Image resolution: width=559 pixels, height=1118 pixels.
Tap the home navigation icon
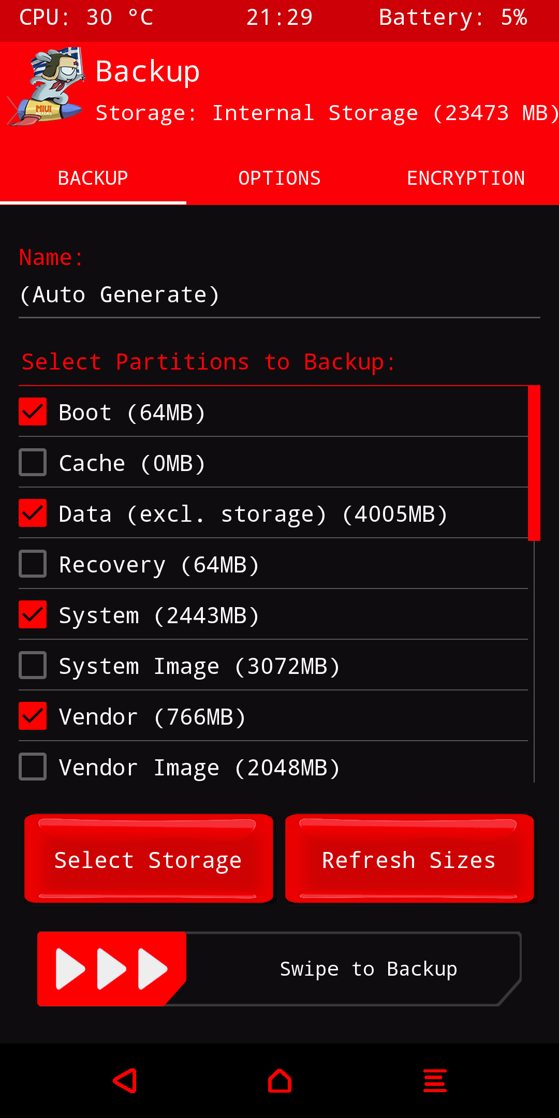(x=279, y=1081)
